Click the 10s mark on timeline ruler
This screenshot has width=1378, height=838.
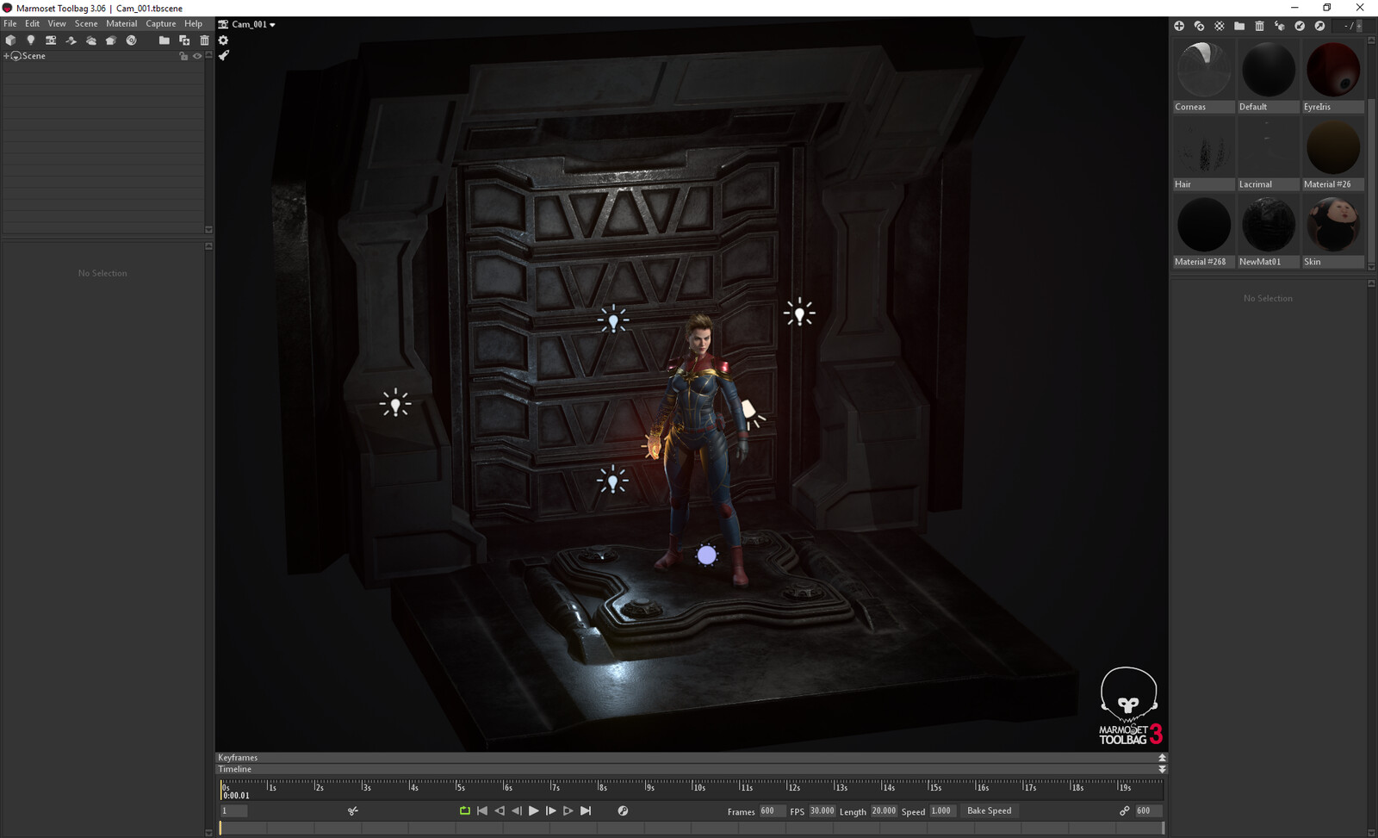[699, 787]
